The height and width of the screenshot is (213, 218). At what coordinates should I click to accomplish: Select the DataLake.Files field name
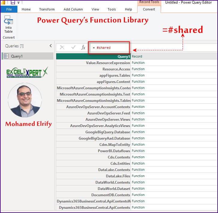(118, 176)
